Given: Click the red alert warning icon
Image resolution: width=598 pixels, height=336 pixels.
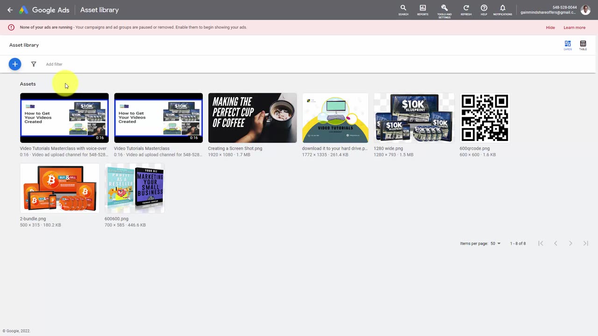Looking at the screenshot, I should coord(11,27).
